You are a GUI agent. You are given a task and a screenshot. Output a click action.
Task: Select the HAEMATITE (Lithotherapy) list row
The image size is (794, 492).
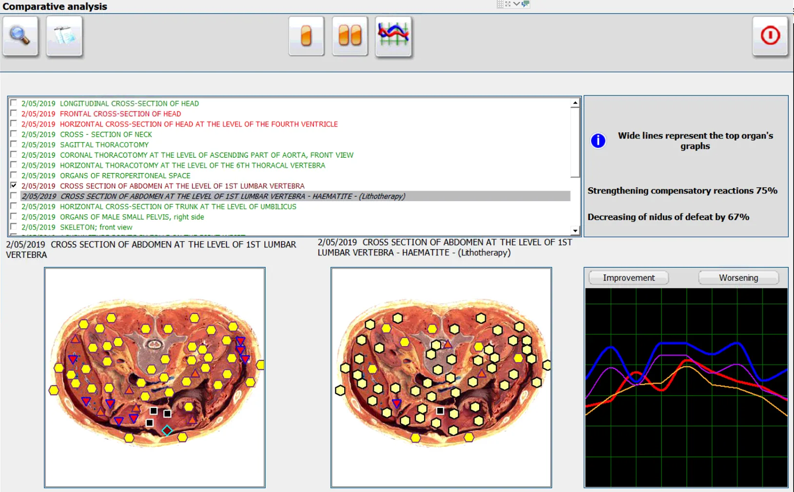tap(295, 196)
